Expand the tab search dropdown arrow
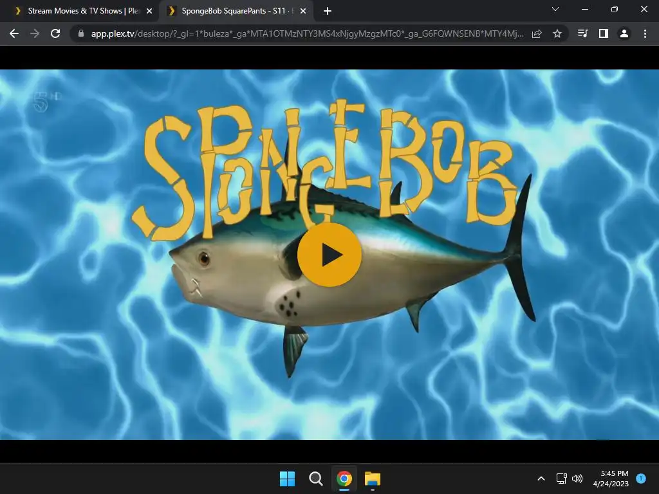Viewport: 659px width, 494px height. [x=555, y=9]
